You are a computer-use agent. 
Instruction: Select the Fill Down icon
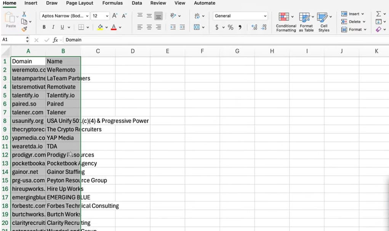click(377, 22)
